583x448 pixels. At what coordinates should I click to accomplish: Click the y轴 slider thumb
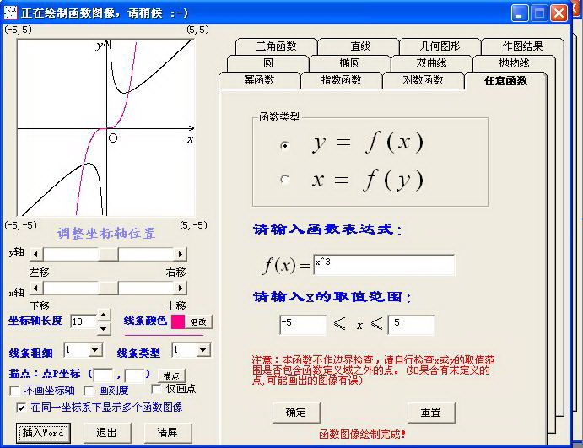[x=108, y=255]
